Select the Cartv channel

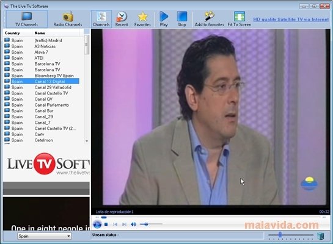(x=45, y=134)
